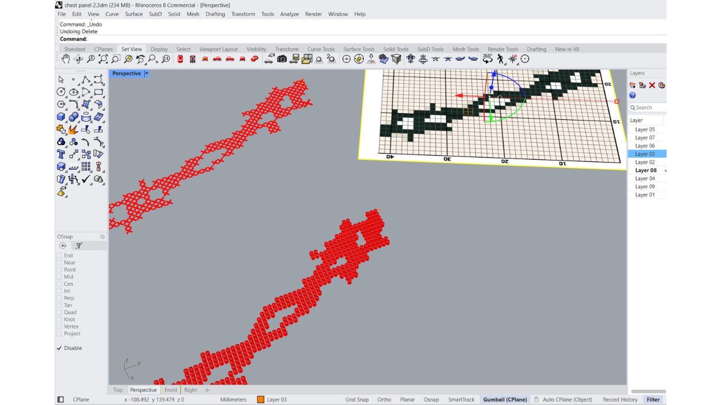Screen dimensions: 721x405
Task: Click the Layers search field
Action: (649, 107)
